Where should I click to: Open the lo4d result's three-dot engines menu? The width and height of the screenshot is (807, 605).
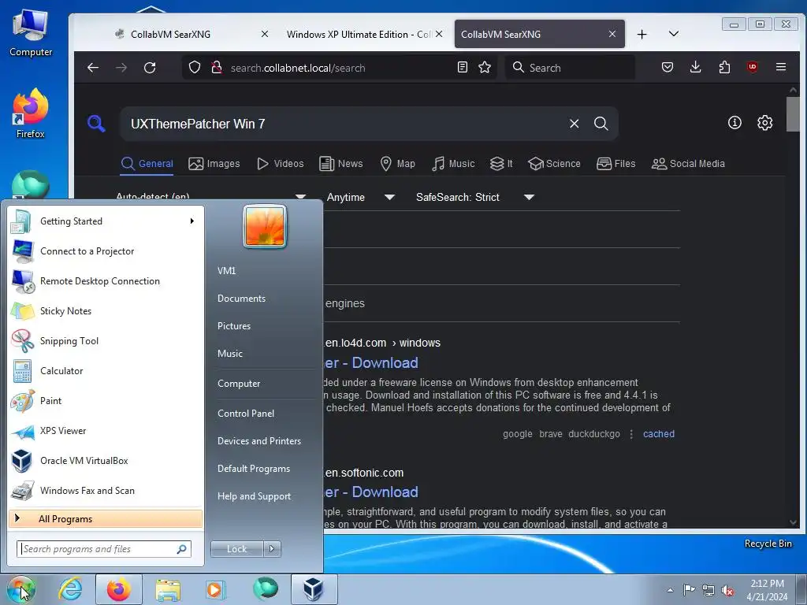pyautogui.click(x=631, y=434)
